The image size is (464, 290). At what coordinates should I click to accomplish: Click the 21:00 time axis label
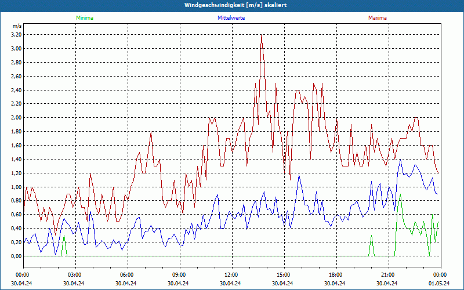tap(389, 275)
